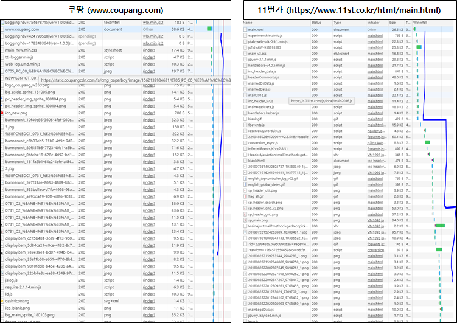Select the handlebars.helper.js request

click(349, 113)
